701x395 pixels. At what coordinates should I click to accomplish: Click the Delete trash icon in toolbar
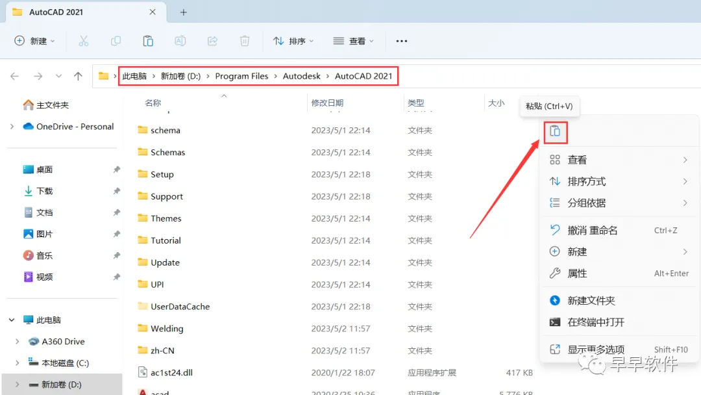point(245,41)
